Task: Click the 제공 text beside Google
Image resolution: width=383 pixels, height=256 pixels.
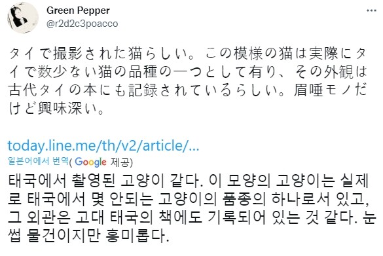Action: click(120, 162)
